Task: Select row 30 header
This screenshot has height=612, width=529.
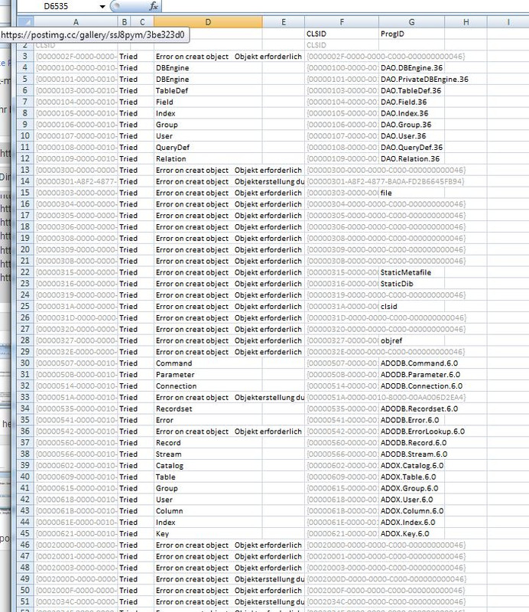Action: click(x=25, y=363)
